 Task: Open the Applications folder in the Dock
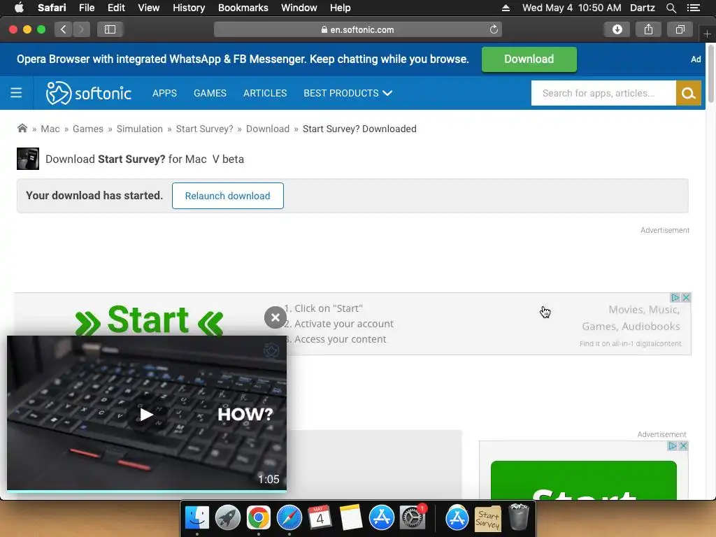point(457,518)
